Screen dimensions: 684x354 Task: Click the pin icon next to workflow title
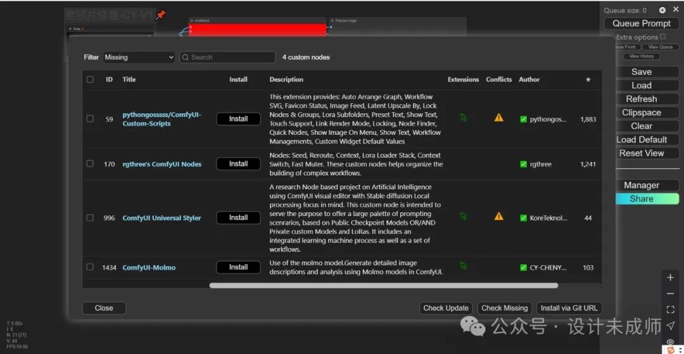click(161, 15)
